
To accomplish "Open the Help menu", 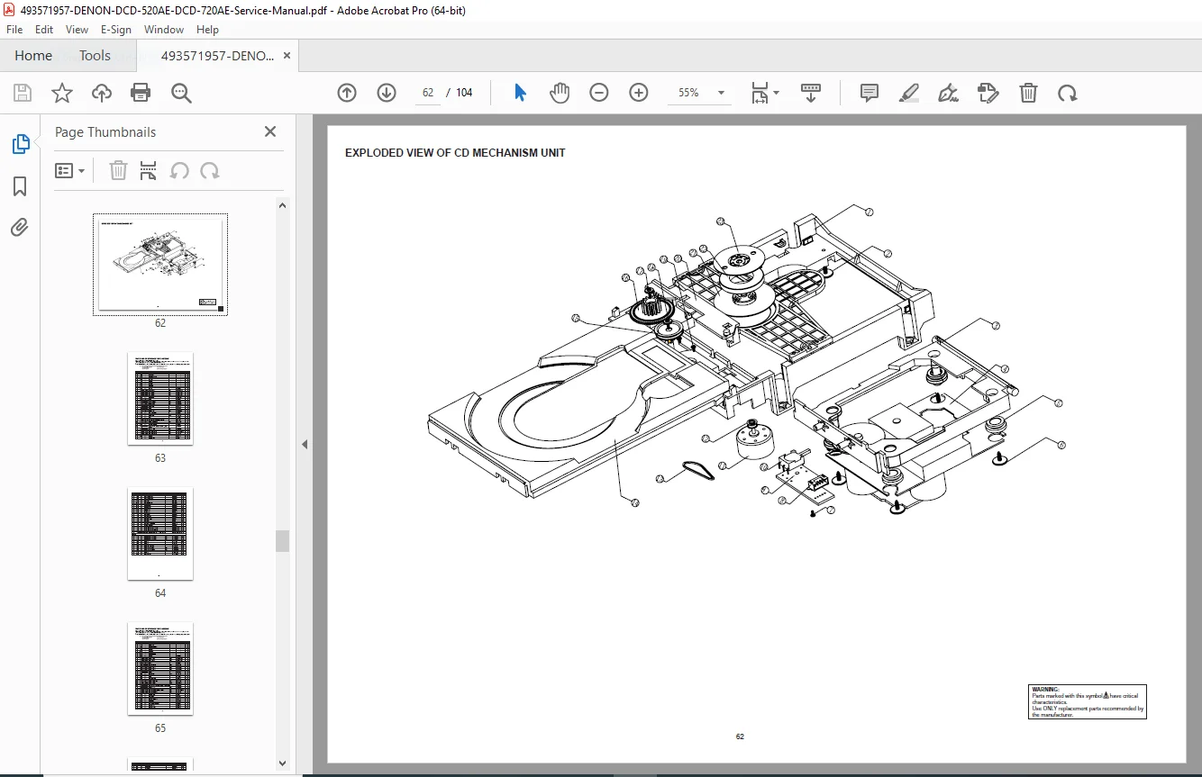I will (x=207, y=30).
